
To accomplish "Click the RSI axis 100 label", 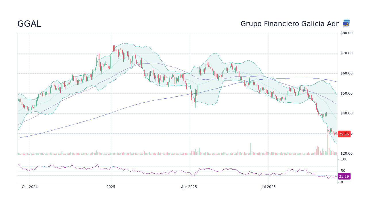I will [x=344, y=159].
